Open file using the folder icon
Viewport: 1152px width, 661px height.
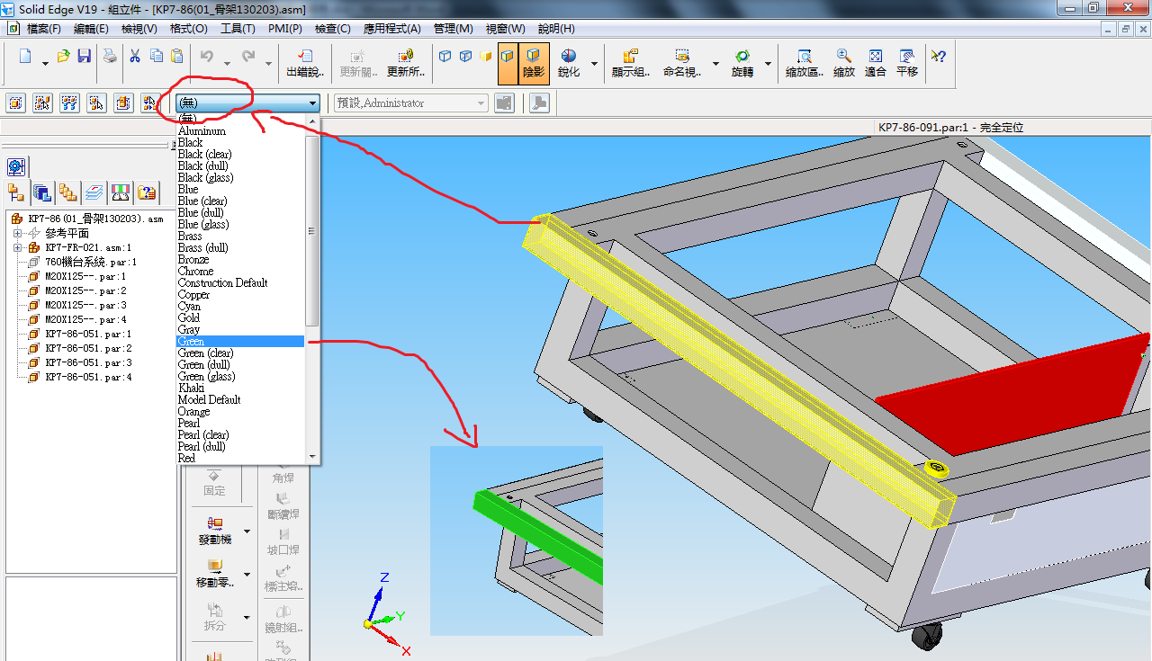[63, 57]
